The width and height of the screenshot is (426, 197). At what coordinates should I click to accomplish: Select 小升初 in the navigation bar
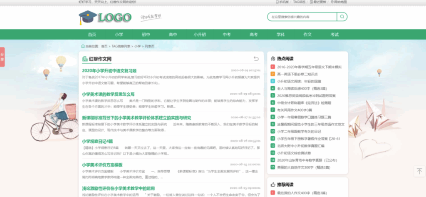(x=200, y=35)
